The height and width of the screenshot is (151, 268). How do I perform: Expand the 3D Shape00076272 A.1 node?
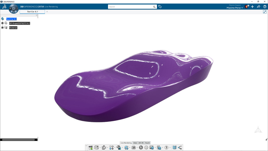coord(3,23)
